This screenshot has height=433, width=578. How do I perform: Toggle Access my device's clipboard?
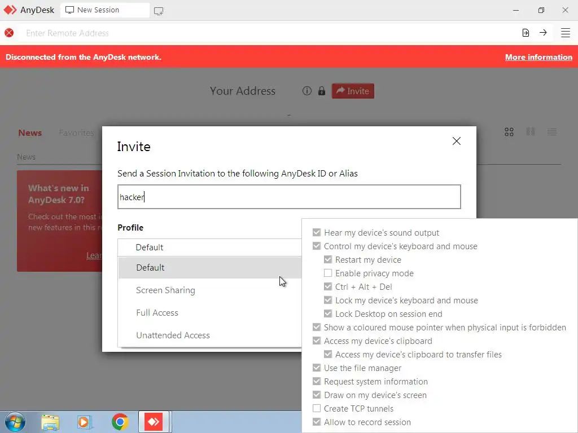coord(316,341)
